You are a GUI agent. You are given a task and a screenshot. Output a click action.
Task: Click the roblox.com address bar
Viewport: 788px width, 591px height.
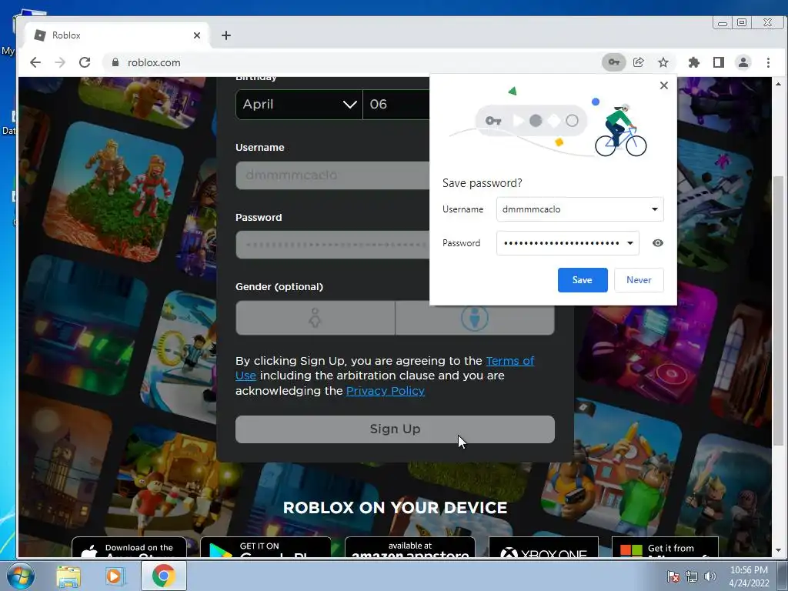(352, 62)
